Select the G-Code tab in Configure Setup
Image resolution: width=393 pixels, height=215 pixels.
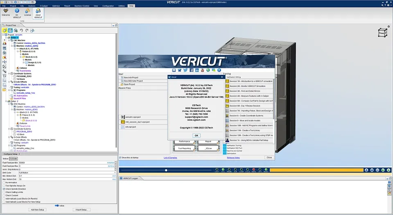click(x=13, y=158)
